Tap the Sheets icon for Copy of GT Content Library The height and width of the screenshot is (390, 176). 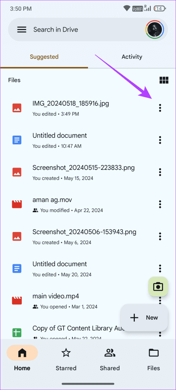point(17,332)
